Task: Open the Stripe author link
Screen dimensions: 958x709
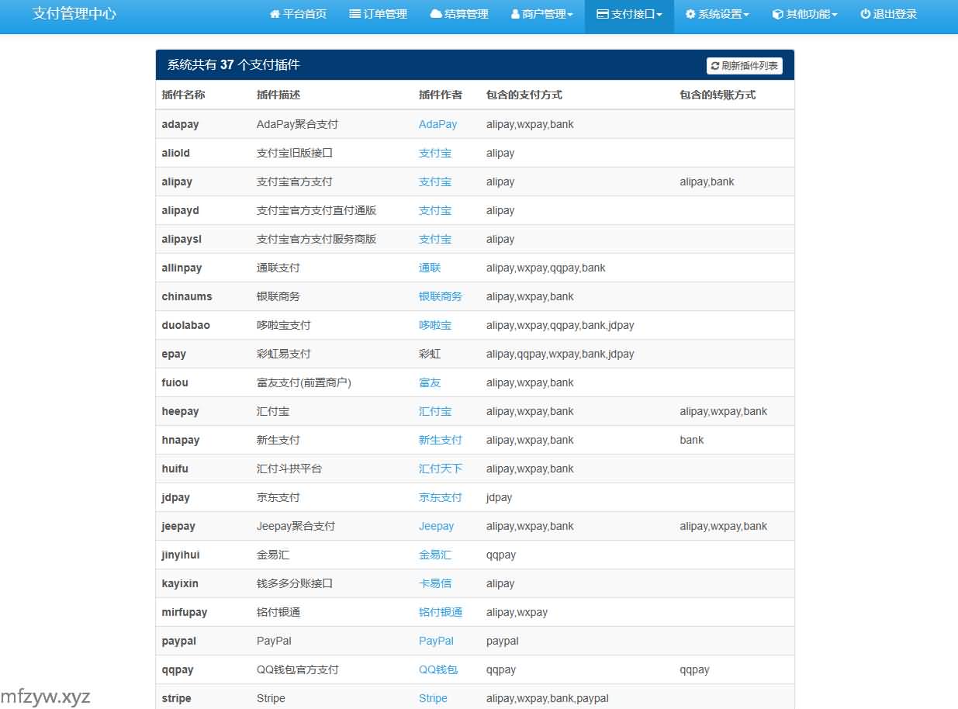Action: point(433,698)
